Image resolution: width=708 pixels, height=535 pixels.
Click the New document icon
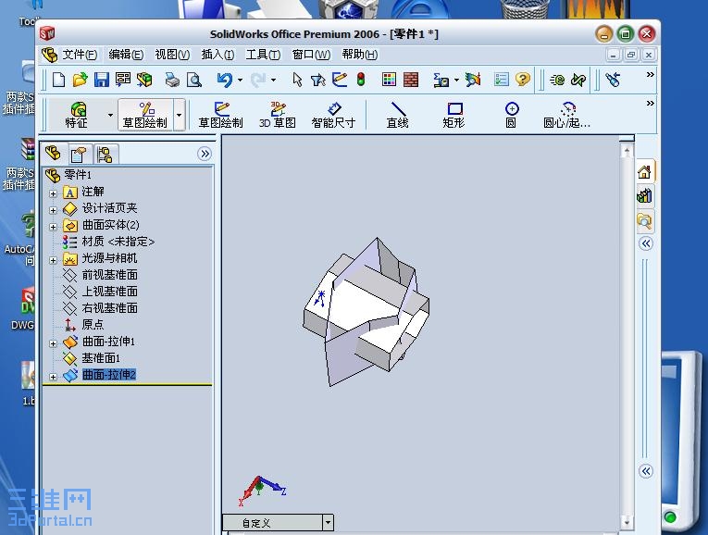[x=58, y=80]
